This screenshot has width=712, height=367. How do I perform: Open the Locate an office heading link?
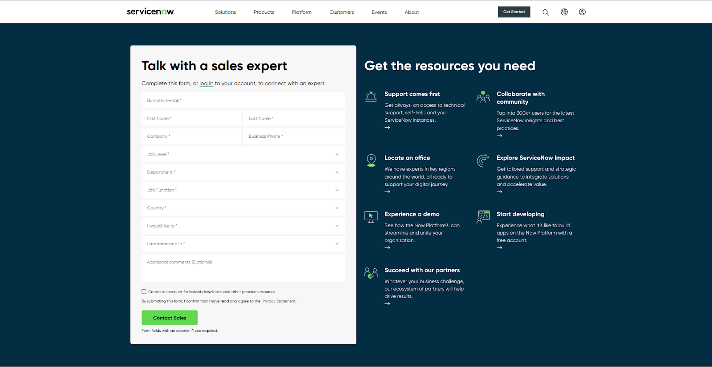pos(407,158)
